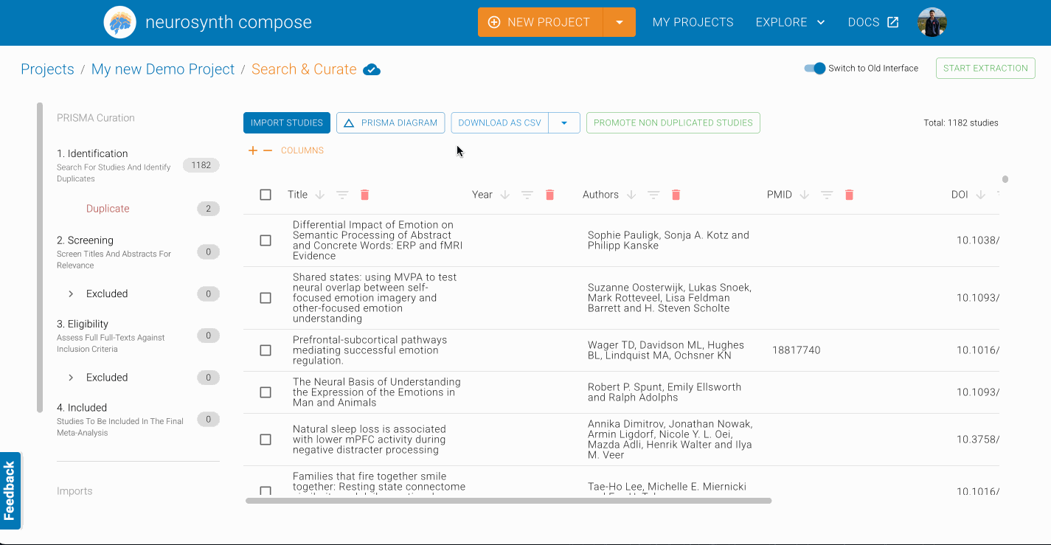Viewport: 1051px width, 545px height.
Task: Click Import Studies button
Action: point(287,123)
